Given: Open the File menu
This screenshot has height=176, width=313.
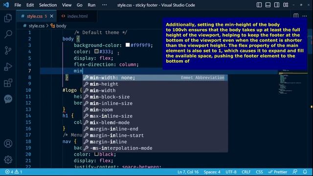Looking at the screenshot, I should tap(18, 5).
